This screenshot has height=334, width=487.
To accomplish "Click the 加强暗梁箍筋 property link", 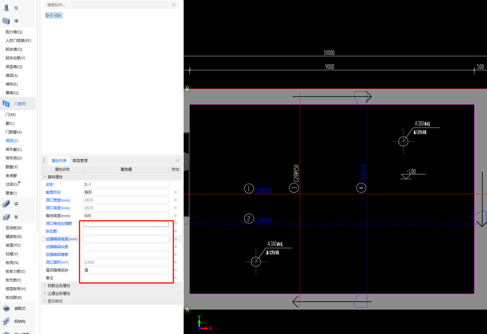I will click(57, 254).
